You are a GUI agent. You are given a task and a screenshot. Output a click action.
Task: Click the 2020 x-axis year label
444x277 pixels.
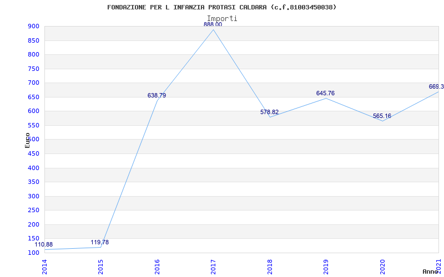point(382,267)
